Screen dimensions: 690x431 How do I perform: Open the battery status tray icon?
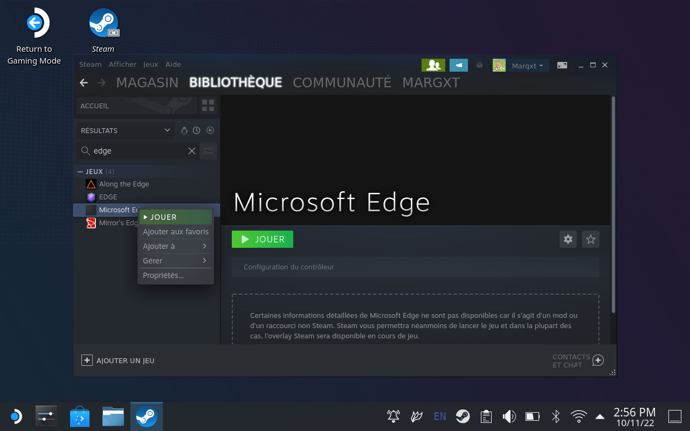tap(533, 416)
